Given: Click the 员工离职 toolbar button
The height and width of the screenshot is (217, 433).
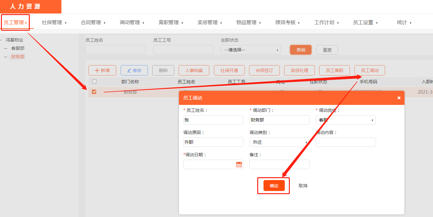Looking at the screenshot, I should pyautogui.click(x=334, y=70).
